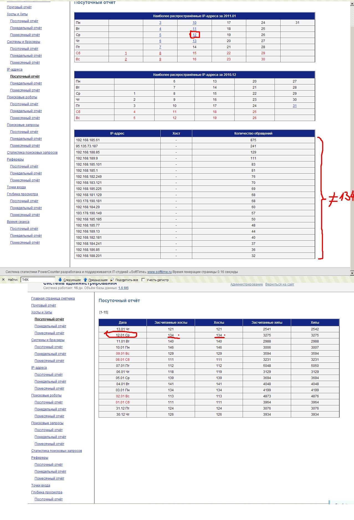Open Понедельный отчёт under Время сеанса

pos(26,236)
